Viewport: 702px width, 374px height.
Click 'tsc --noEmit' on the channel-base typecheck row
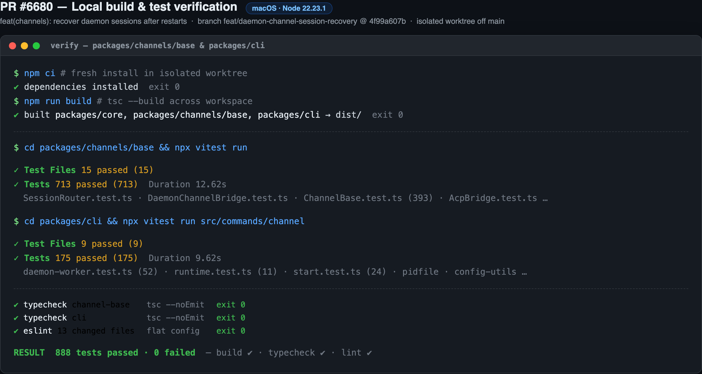pyautogui.click(x=175, y=305)
